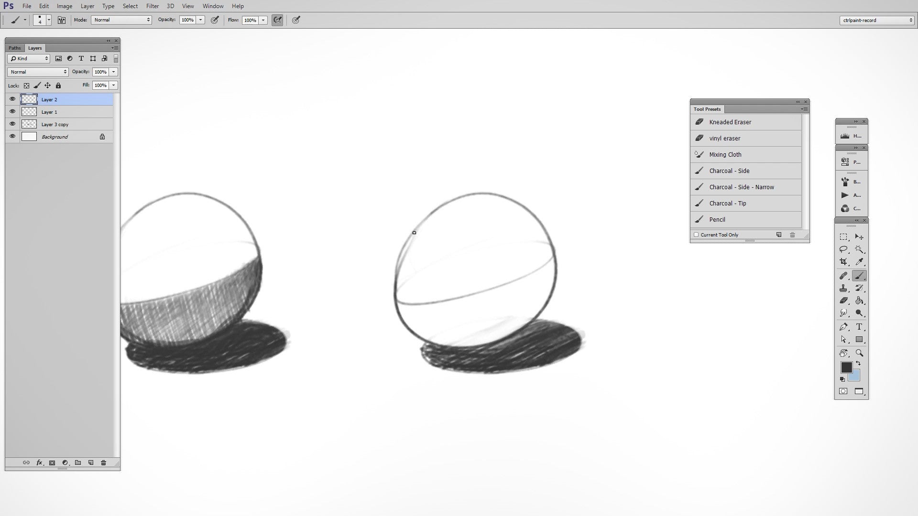
Task: Click the foreground color swatch
Action: pyautogui.click(x=846, y=367)
